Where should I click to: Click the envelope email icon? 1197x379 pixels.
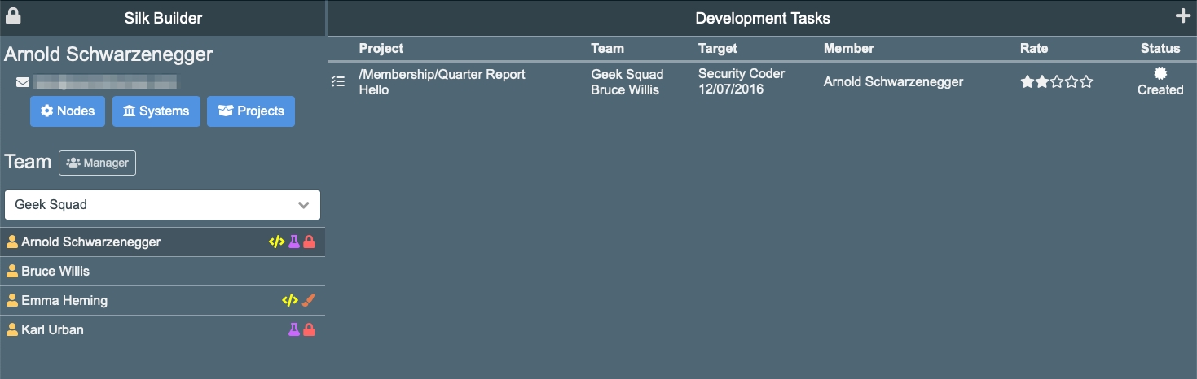23,82
